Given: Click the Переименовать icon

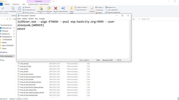Looking at the screenshot, I should pyautogui.click(x=63, y=8).
